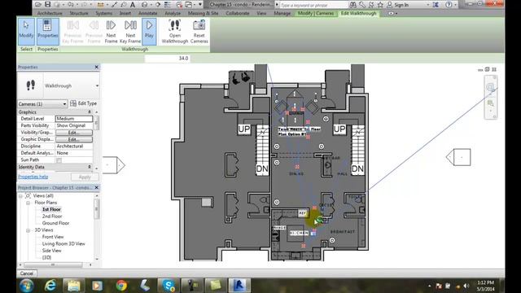Open the Annotate ribbon tab

[x=148, y=13]
